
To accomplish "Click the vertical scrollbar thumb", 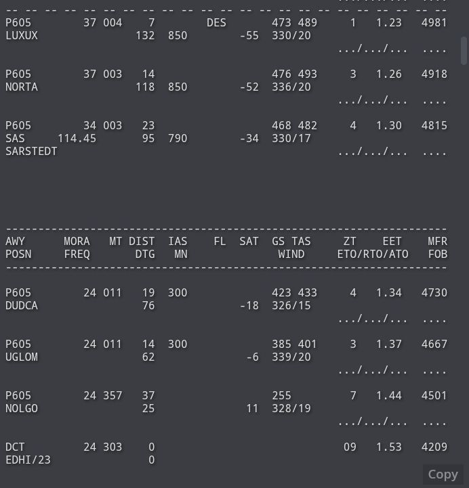I will click(x=464, y=51).
